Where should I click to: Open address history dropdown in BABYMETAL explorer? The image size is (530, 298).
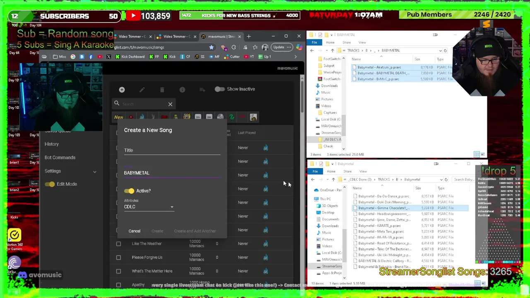click(x=440, y=50)
